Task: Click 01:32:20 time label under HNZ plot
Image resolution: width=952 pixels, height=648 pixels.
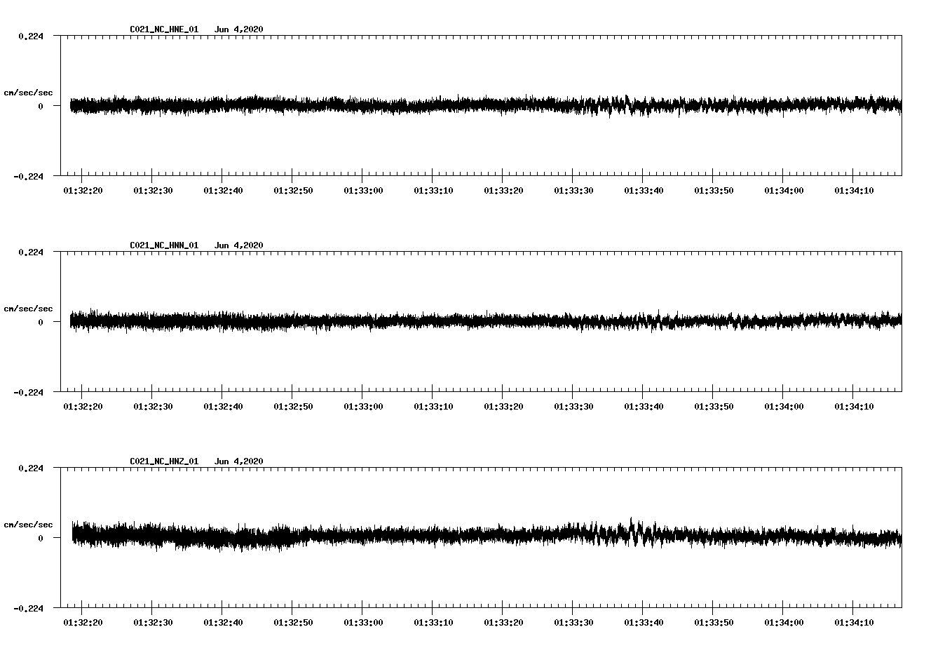Action: coord(83,623)
